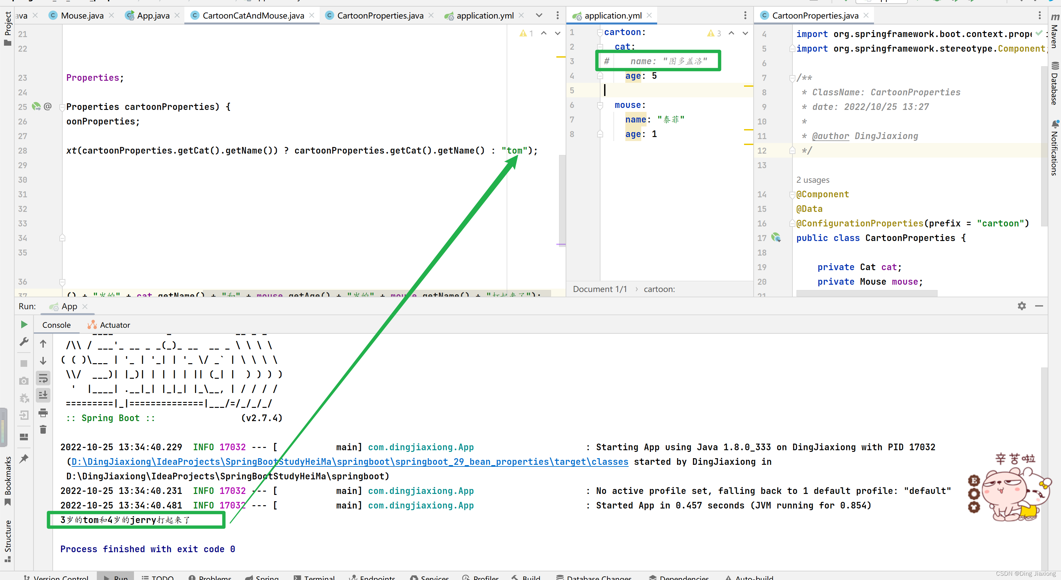The width and height of the screenshot is (1061, 580).
Task: Click the Spring bean gutter icon on line 17
Action: click(776, 237)
